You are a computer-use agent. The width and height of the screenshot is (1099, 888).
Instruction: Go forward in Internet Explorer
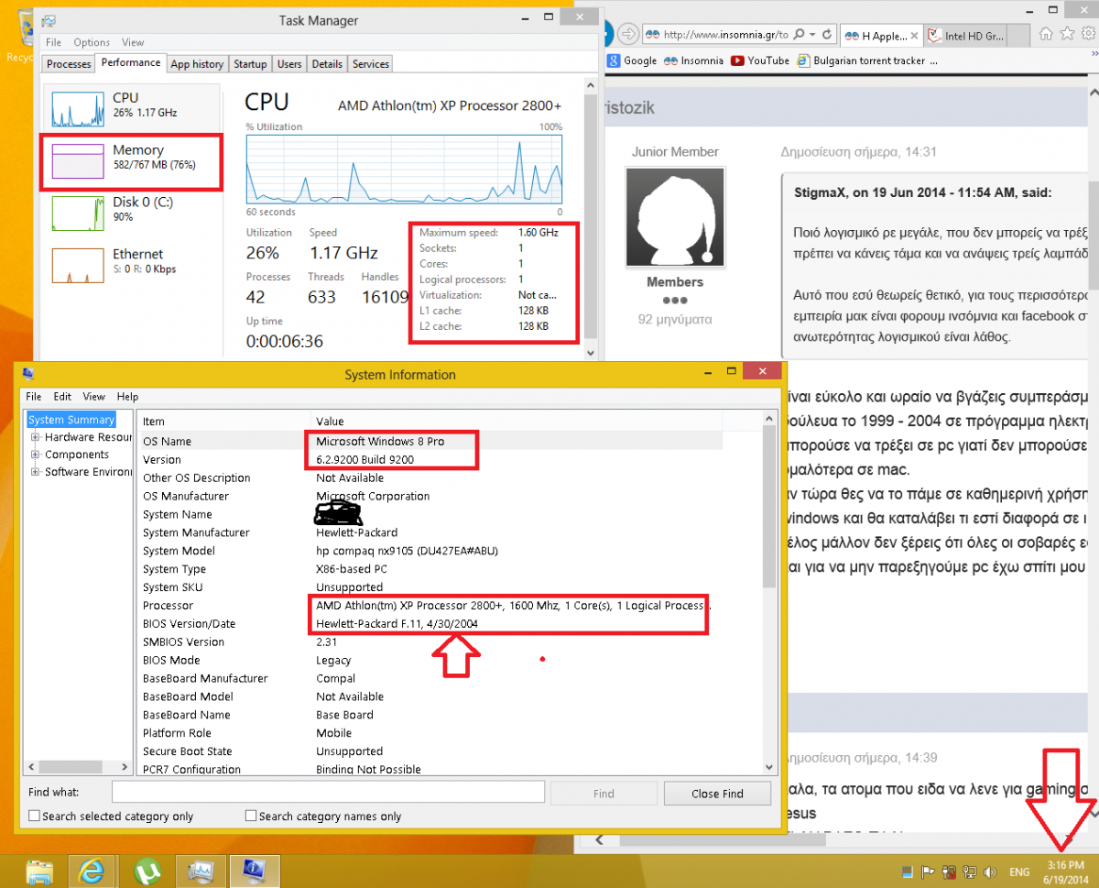click(x=628, y=34)
